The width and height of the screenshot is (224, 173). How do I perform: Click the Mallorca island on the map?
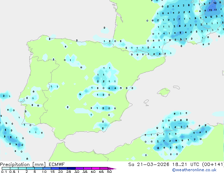coord(164,92)
